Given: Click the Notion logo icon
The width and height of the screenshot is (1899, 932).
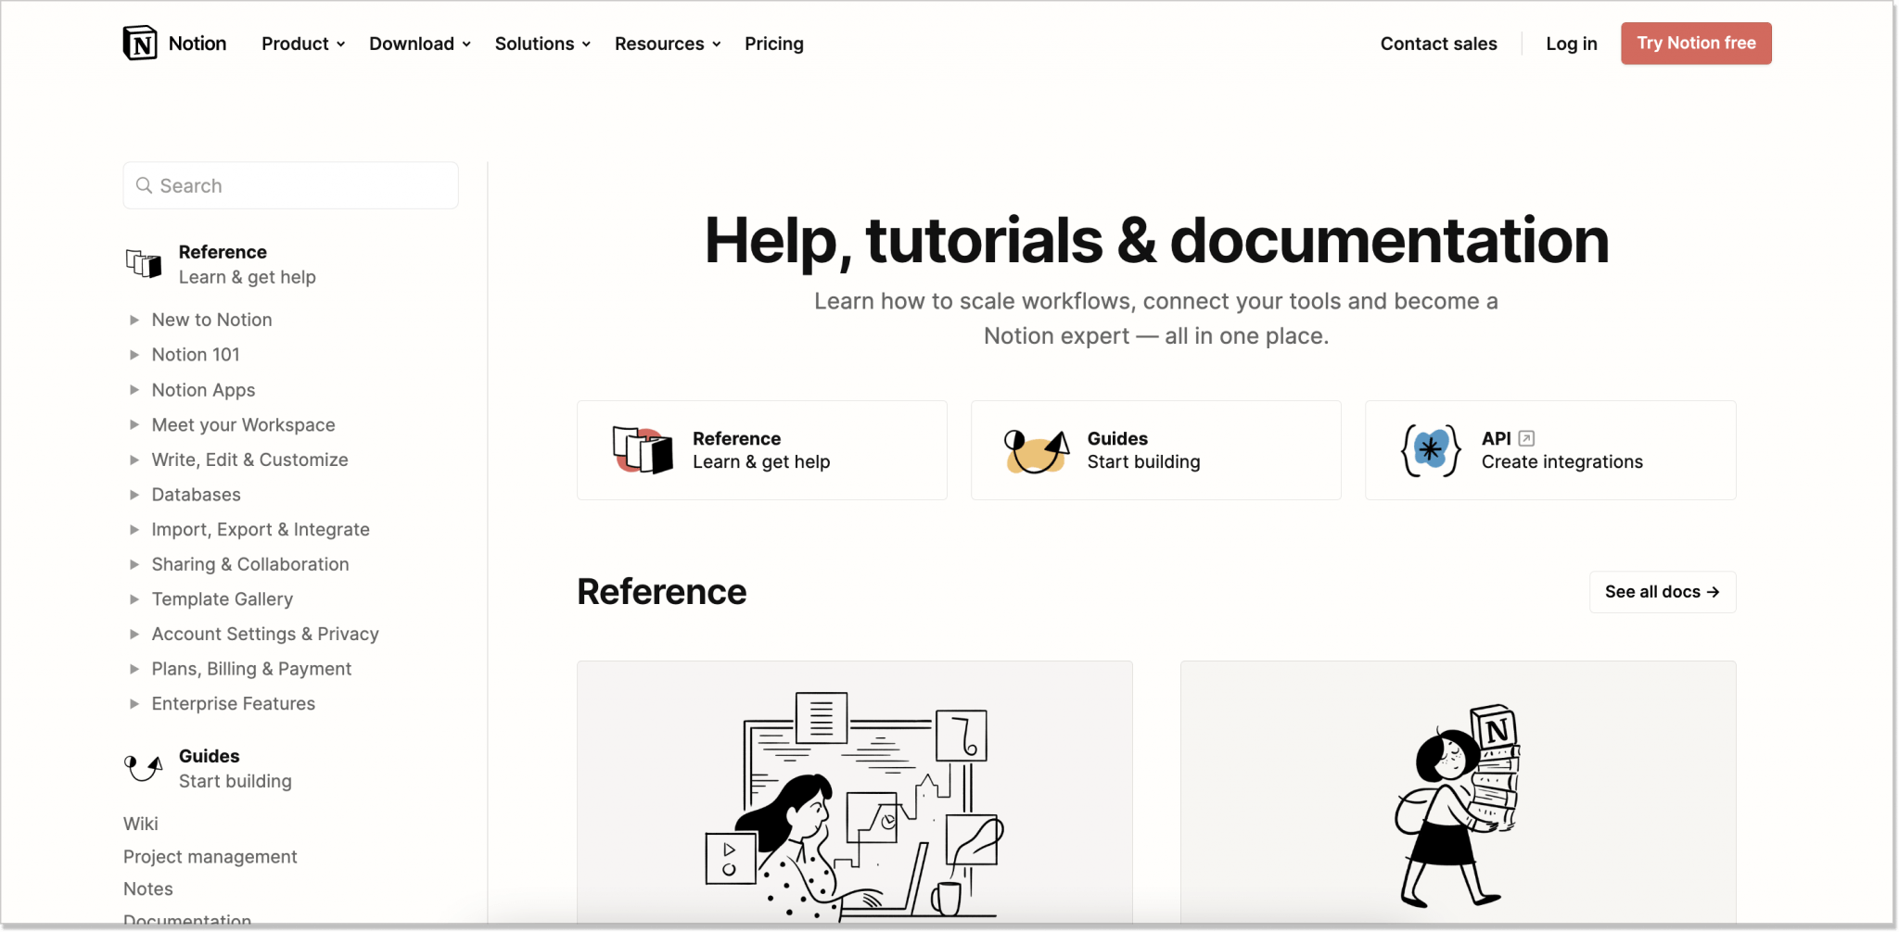Looking at the screenshot, I should point(141,43).
